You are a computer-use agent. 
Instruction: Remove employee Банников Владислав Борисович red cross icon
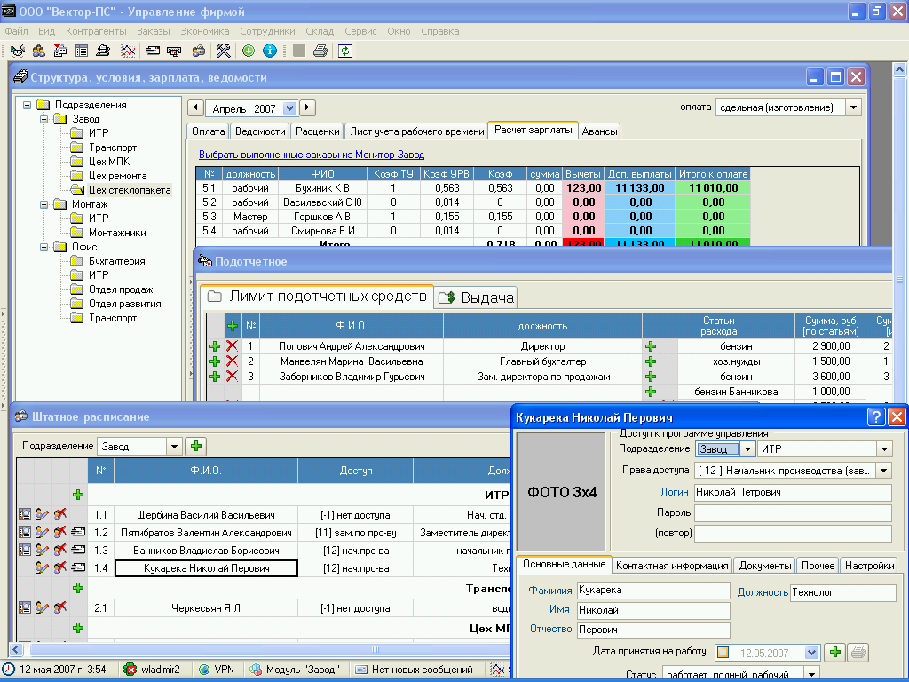click(59, 550)
